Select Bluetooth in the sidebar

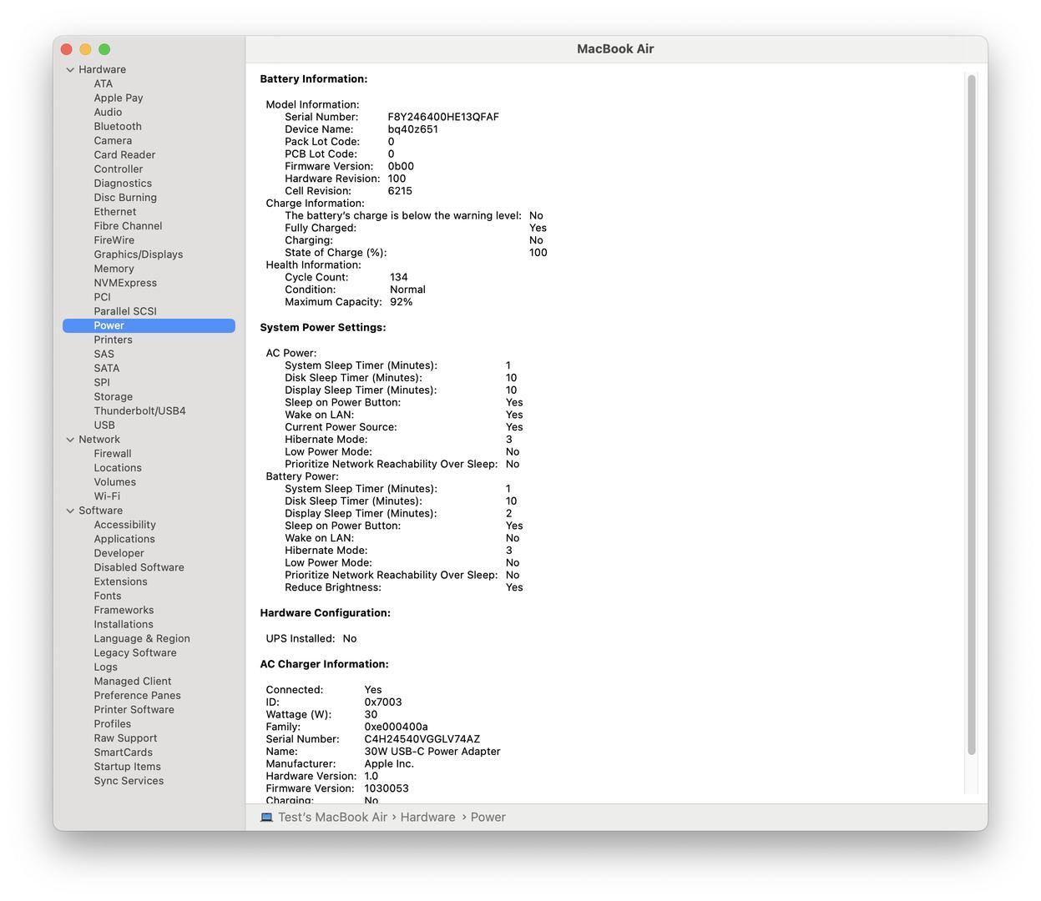pos(118,126)
